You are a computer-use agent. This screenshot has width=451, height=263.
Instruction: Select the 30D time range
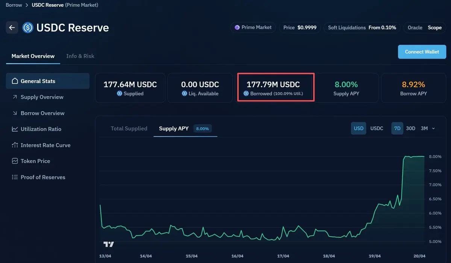(x=411, y=128)
